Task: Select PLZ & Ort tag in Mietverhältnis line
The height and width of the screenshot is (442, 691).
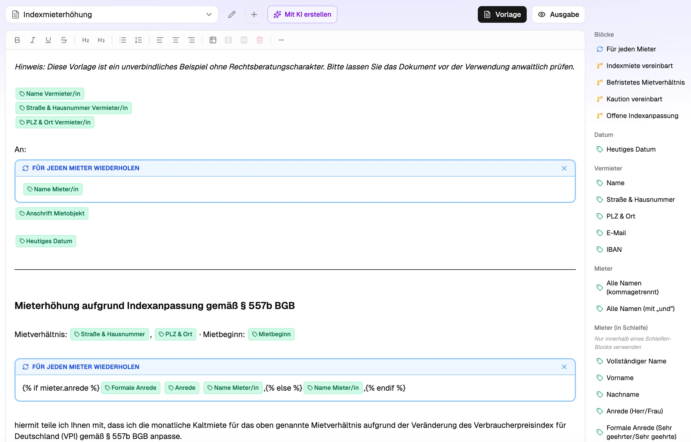Action: tap(176, 334)
